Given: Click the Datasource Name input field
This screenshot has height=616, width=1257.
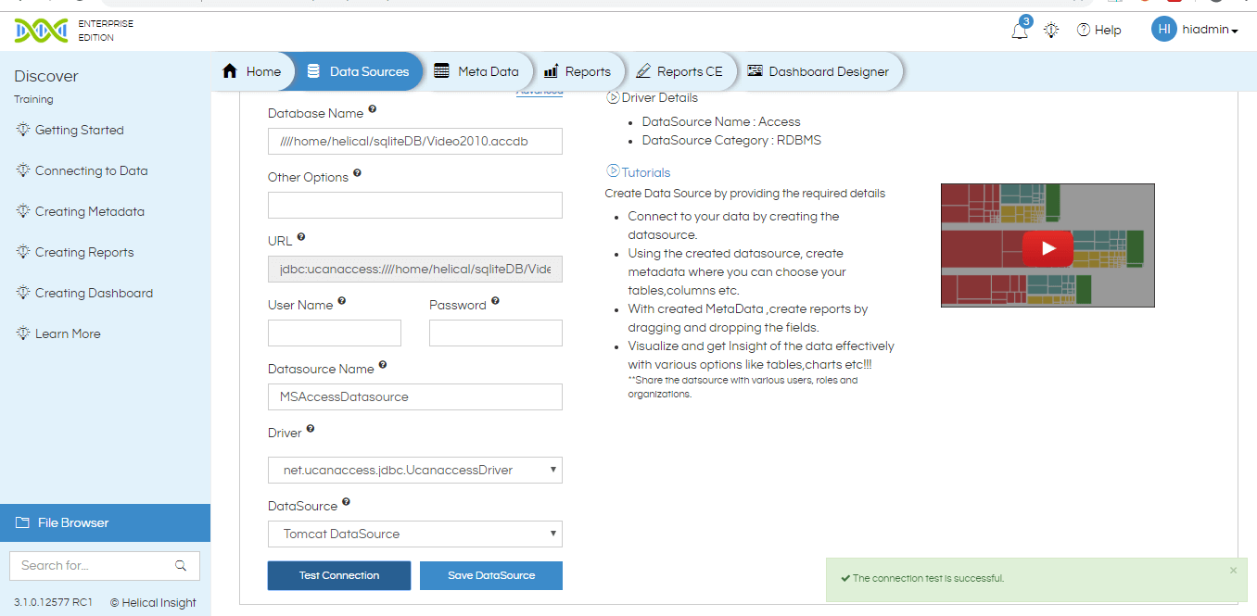Looking at the screenshot, I should point(415,396).
